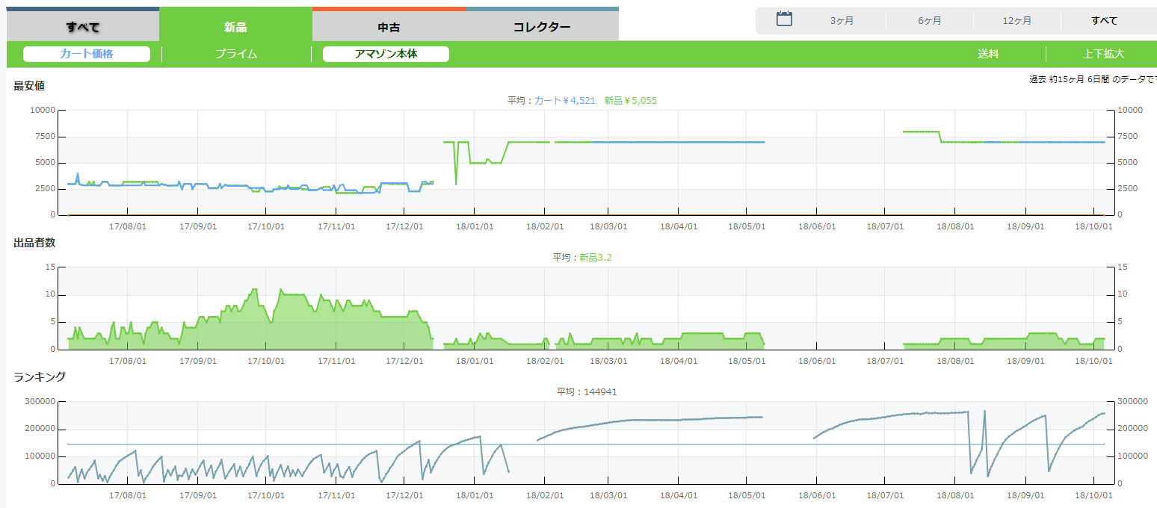Click the 平均 144941 ranking average label

point(587,391)
